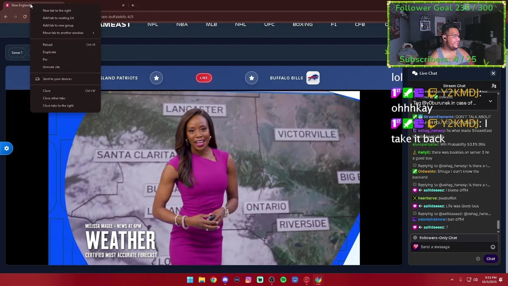The image size is (508, 286).
Task: Open OBS Studio from the taskbar
Action: click(x=271, y=280)
